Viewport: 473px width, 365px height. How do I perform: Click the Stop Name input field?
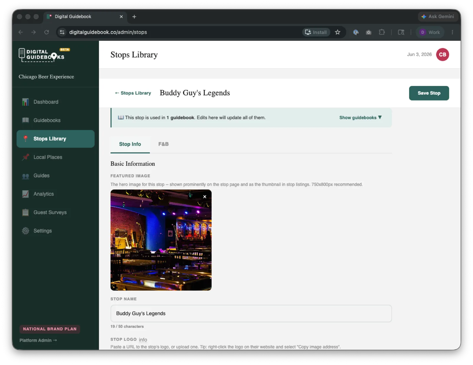click(x=251, y=314)
